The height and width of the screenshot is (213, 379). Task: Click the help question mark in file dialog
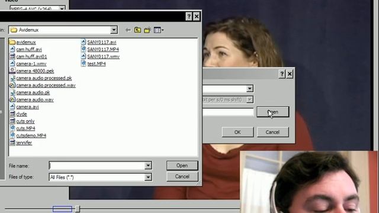click(189, 17)
